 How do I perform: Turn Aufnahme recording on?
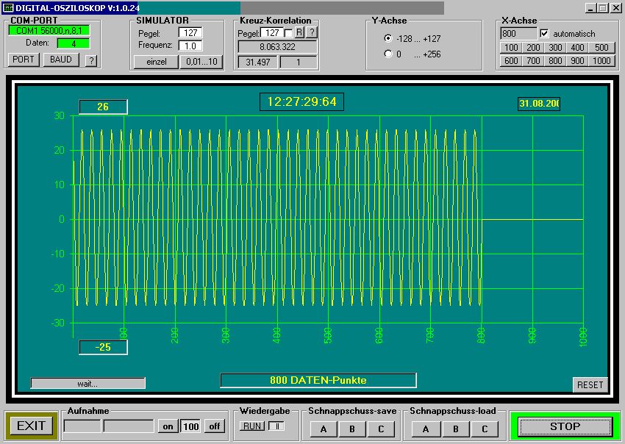(x=168, y=426)
